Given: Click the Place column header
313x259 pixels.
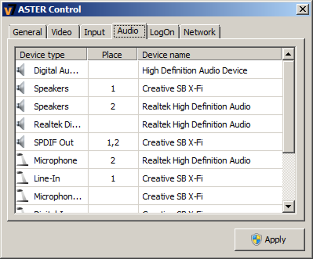Looking at the screenshot, I should (112, 55).
